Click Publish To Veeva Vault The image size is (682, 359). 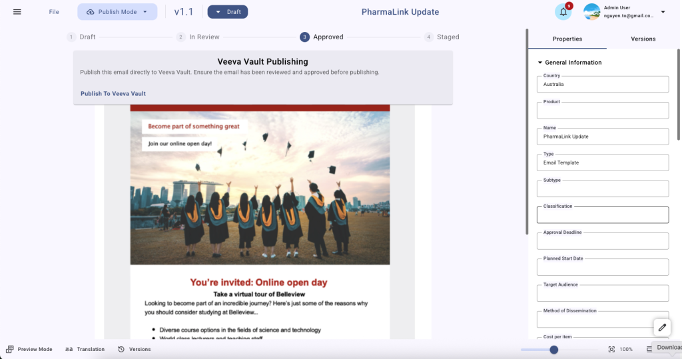(x=113, y=93)
